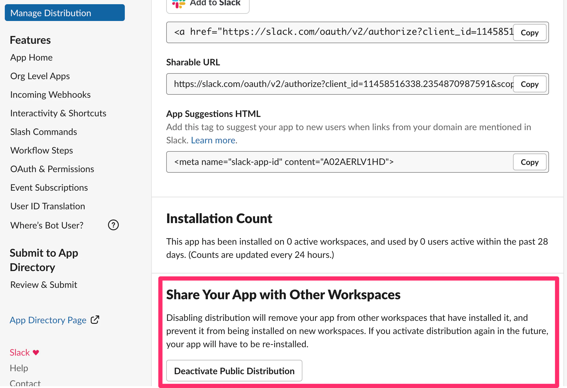Open the Help link in the sidebar

point(19,368)
